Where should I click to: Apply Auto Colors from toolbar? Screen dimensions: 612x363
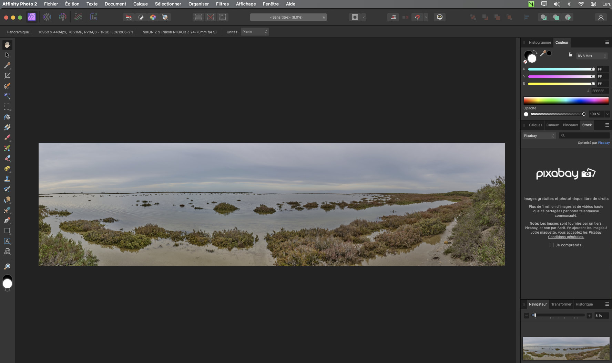point(153,17)
